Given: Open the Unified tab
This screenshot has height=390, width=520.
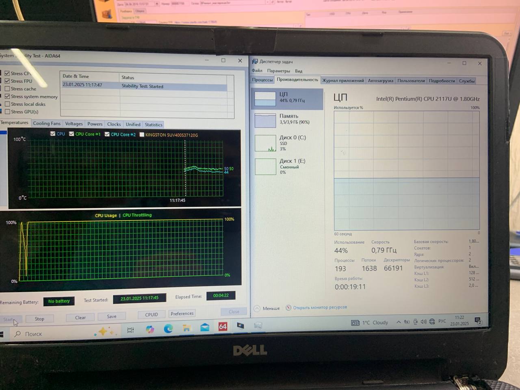Looking at the screenshot, I should click(x=133, y=124).
